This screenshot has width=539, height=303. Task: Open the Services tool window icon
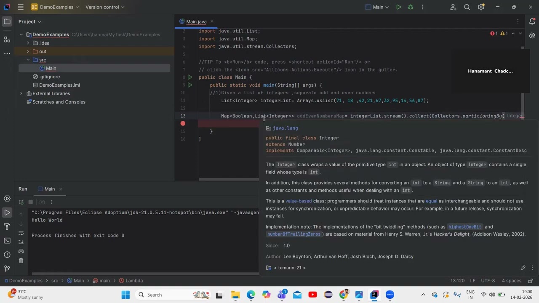7,199
